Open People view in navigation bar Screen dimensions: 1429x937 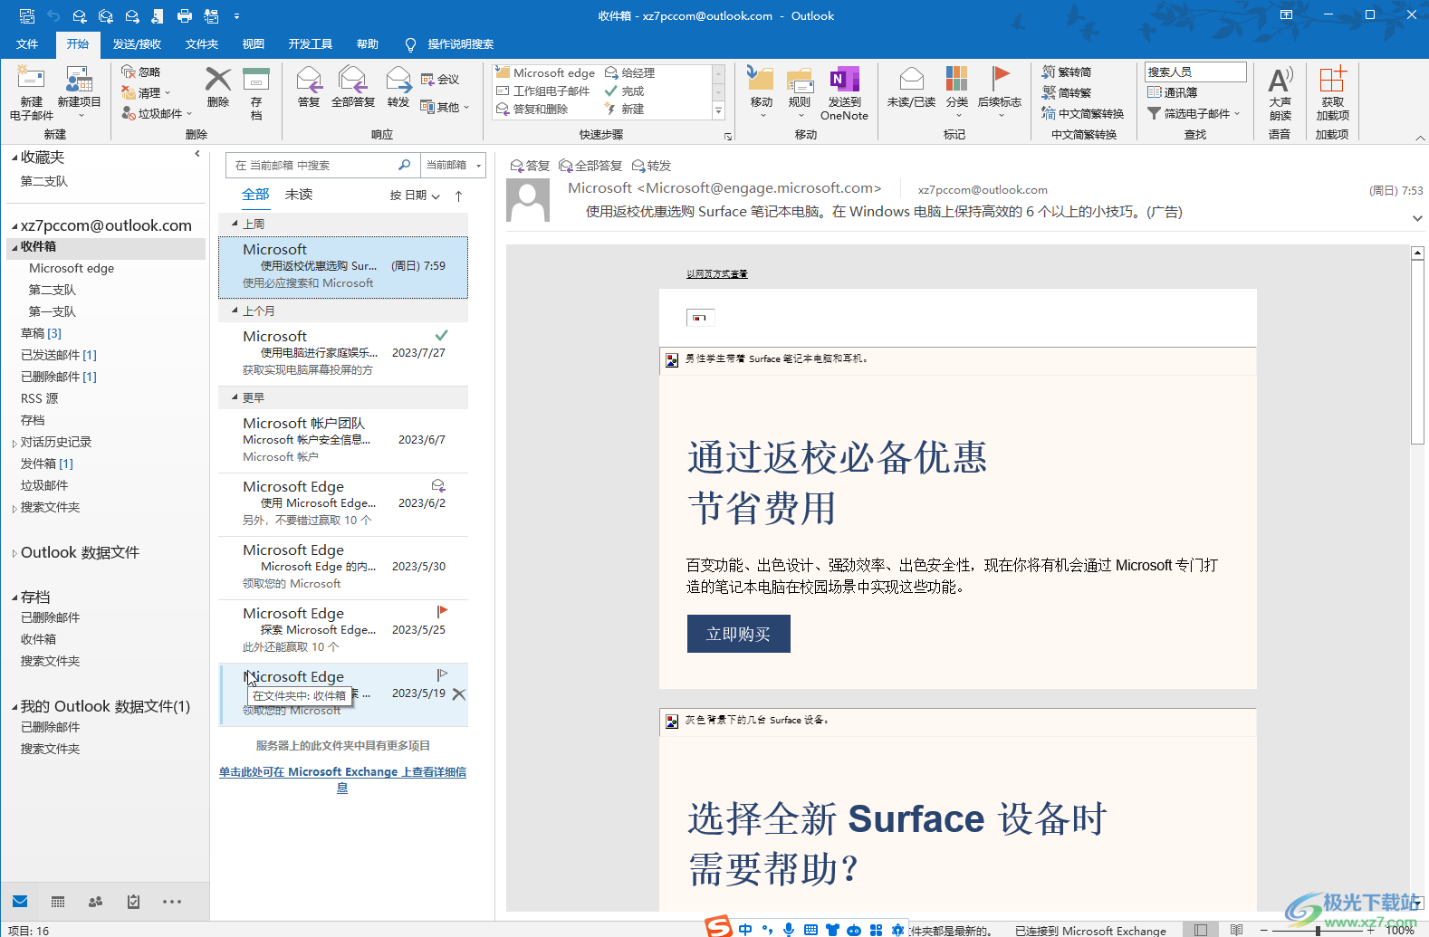(95, 902)
